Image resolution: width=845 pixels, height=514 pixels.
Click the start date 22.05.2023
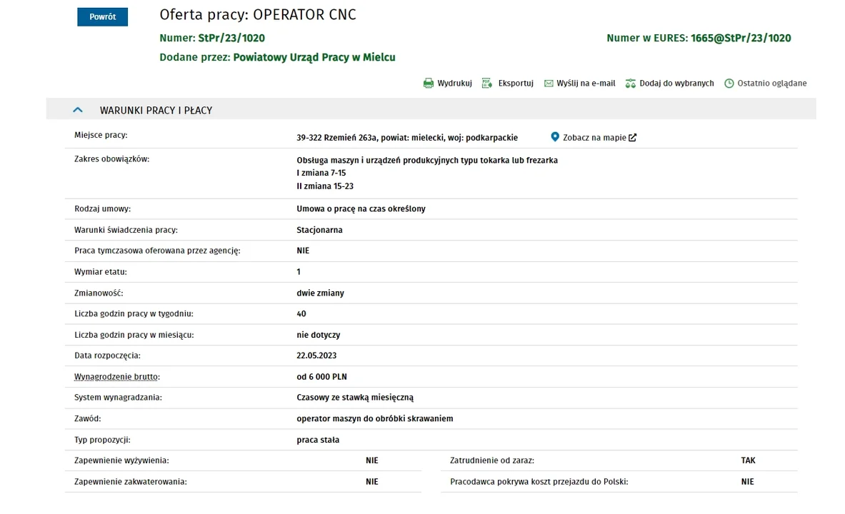point(316,356)
